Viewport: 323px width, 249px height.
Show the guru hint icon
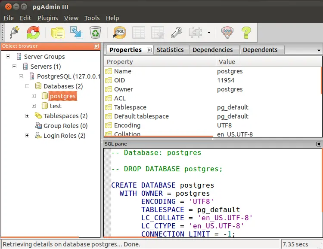point(227,32)
